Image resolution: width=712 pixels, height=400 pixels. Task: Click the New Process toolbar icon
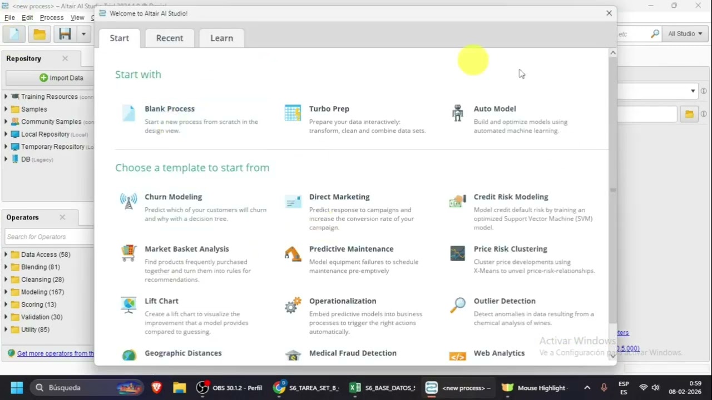coord(14,34)
